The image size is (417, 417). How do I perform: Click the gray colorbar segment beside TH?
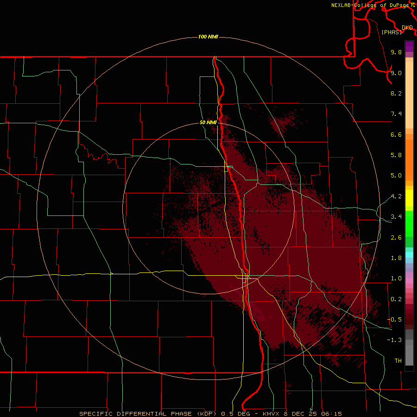(x=409, y=355)
